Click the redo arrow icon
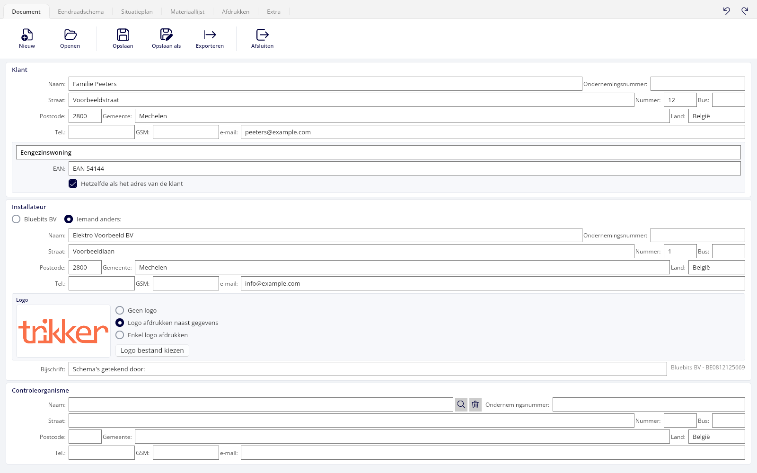This screenshot has width=757, height=473. (745, 11)
